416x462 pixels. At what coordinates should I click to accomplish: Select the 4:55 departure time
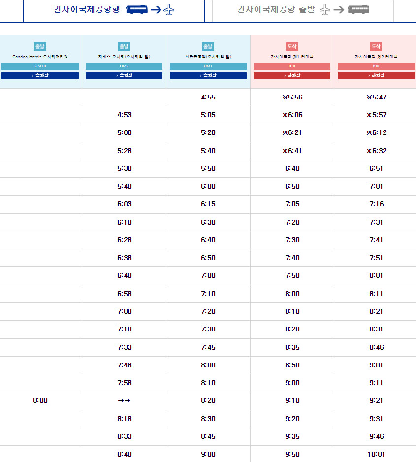tap(208, 97)
